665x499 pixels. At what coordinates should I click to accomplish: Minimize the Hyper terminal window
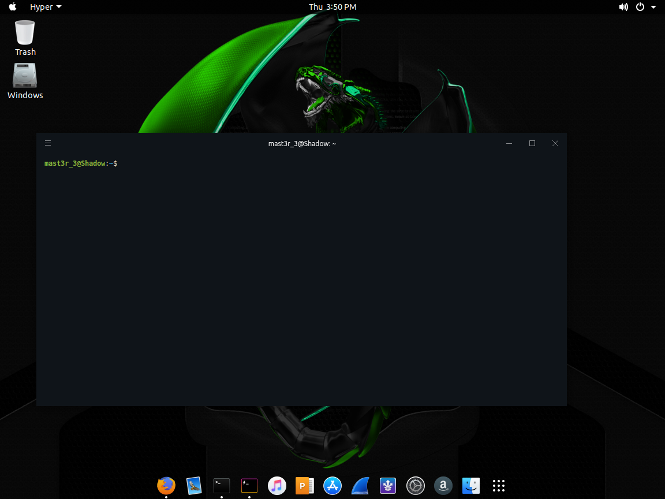click(x=509, y=143)
